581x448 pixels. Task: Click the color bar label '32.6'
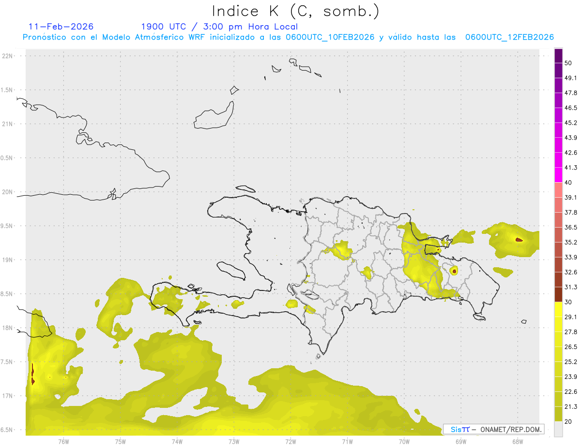click(571, 272)
